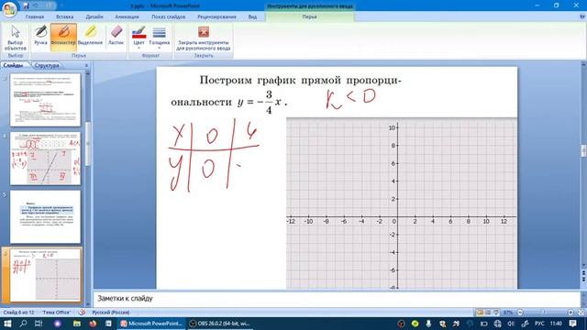Screen dimensions: 587x330
Task: Select the text-only slide thumbnail with a blue box
Action: 45,217
